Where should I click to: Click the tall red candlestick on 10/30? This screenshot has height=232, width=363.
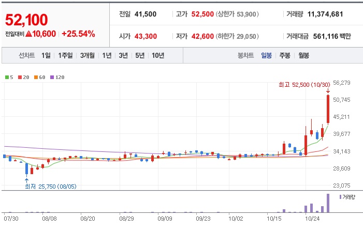click(328, 109)
